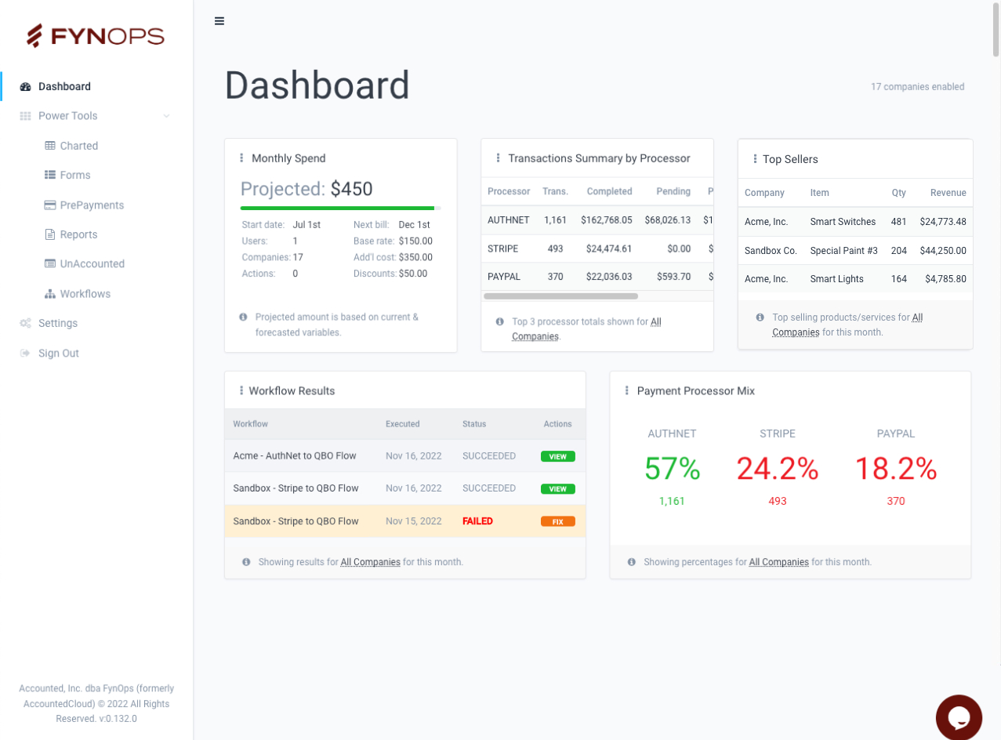Click the '17 companies enabled' text
The image size is (1001, 740).
(918, 87)
